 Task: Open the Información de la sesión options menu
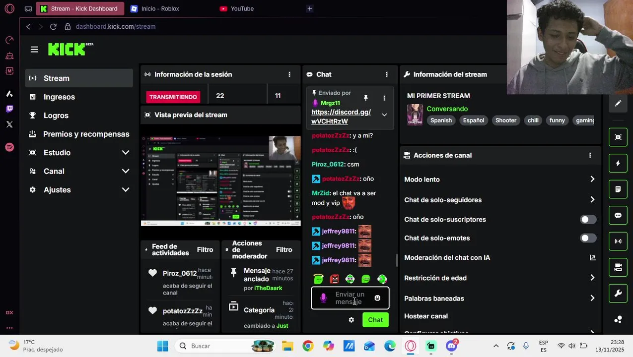pos(289,74)
